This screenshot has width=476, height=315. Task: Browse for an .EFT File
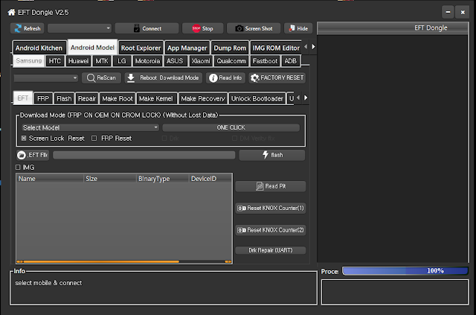(33, 155)
